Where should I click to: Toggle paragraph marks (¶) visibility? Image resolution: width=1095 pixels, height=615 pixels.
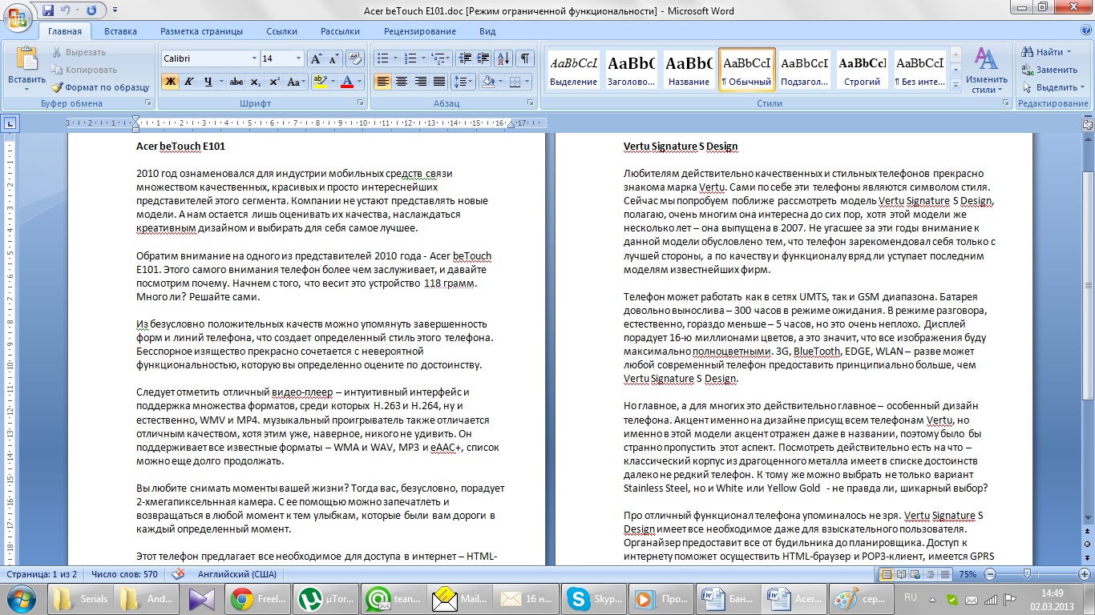525,58
